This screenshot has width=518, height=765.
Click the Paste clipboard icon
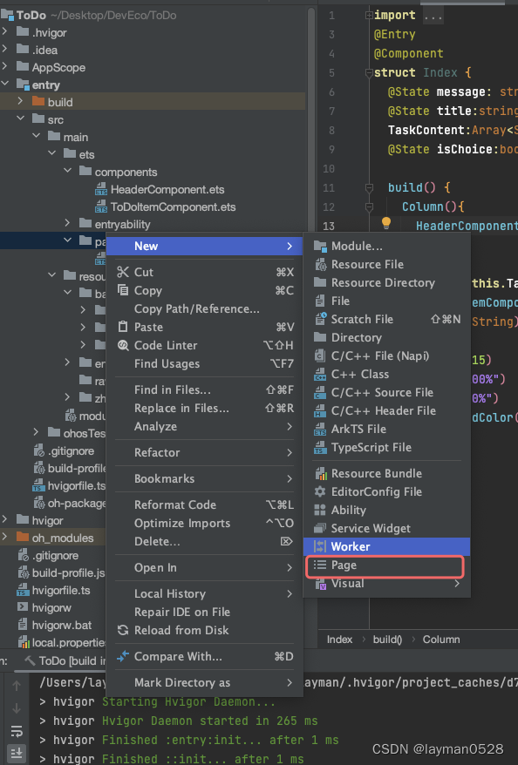(123, 327)
